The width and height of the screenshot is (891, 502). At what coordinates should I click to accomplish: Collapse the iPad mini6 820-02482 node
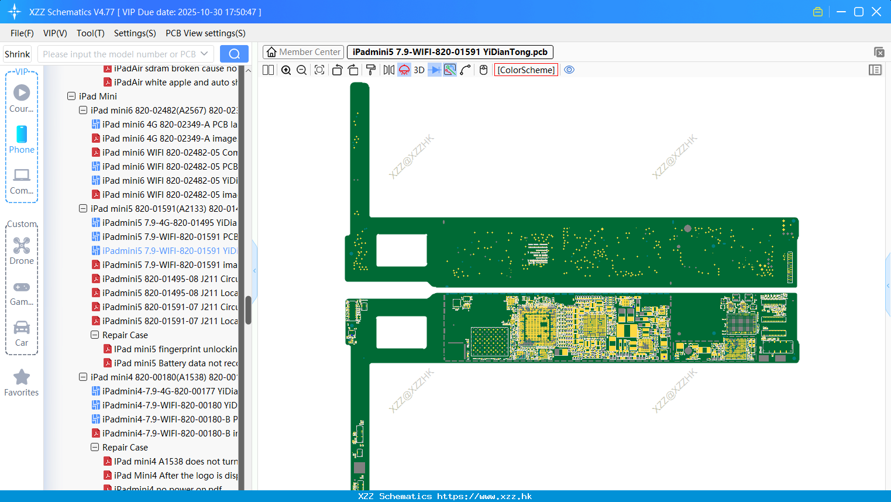(83, 111)
